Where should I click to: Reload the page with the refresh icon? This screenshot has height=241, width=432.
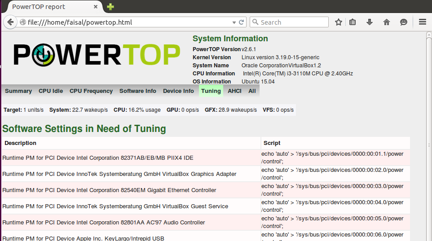pyautogui.click(x=242, y=22)
